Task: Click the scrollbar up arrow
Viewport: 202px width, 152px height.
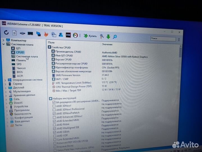Action: [x=181, y=46]
